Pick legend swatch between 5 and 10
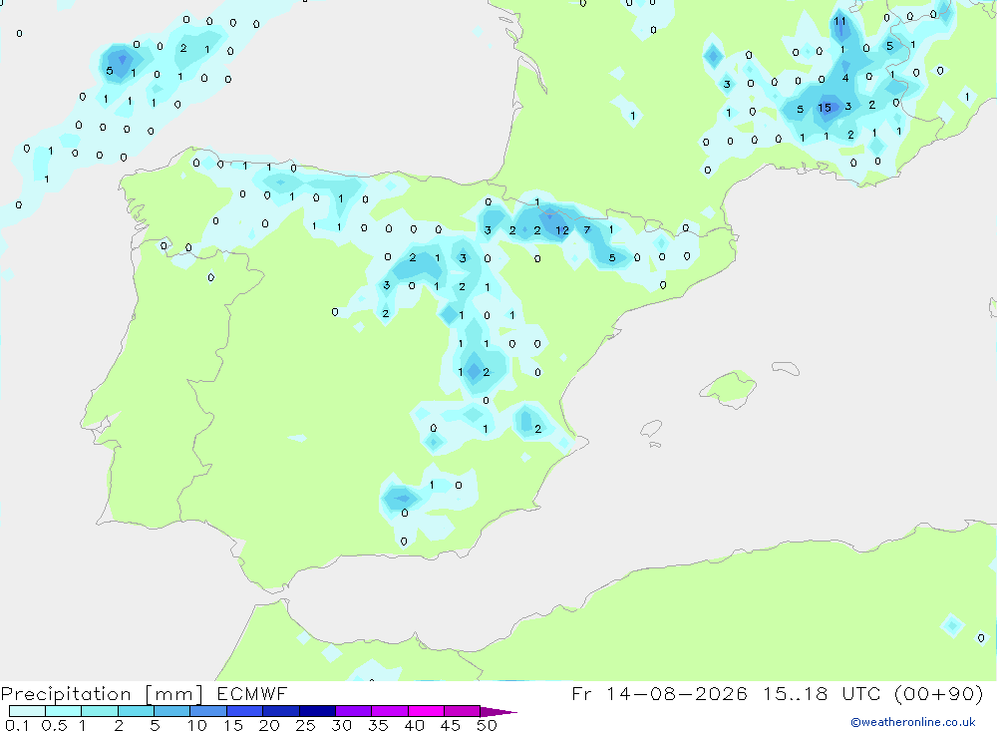 pos(171,711)
